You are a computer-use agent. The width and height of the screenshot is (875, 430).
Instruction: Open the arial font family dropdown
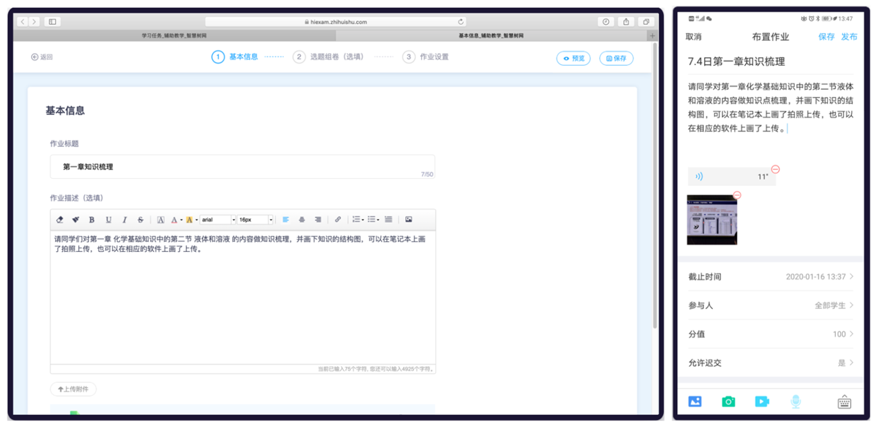pyautogui.click(x=218, y=220)
